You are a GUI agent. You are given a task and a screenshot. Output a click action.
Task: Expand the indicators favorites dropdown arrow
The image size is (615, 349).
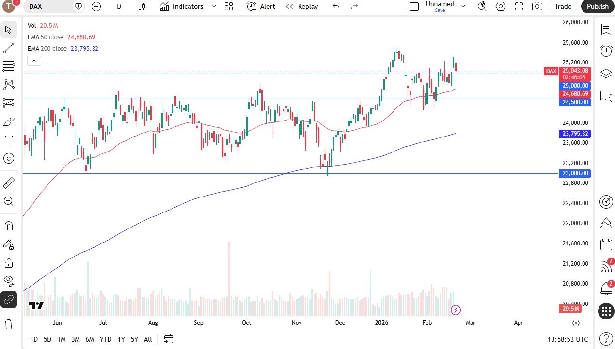[213, 6]
